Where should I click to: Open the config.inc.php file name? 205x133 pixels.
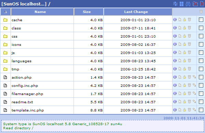pyautogui.click(x=25, y=86)
